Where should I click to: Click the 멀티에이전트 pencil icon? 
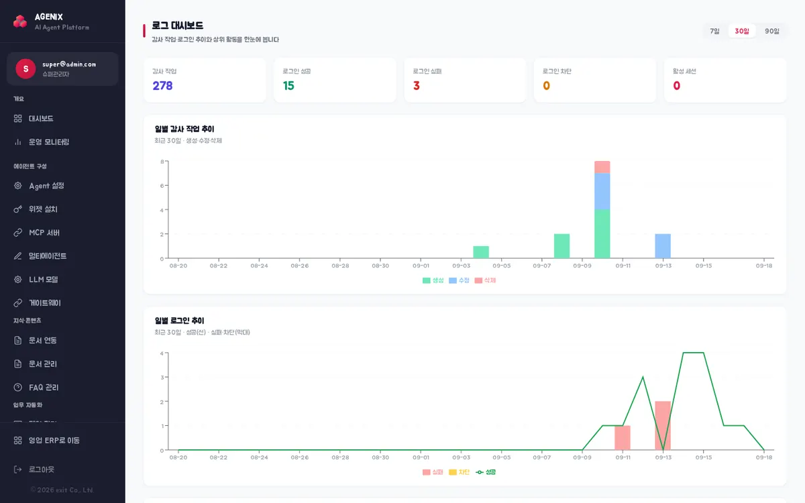pyautogui.click(x=18, y=256)
